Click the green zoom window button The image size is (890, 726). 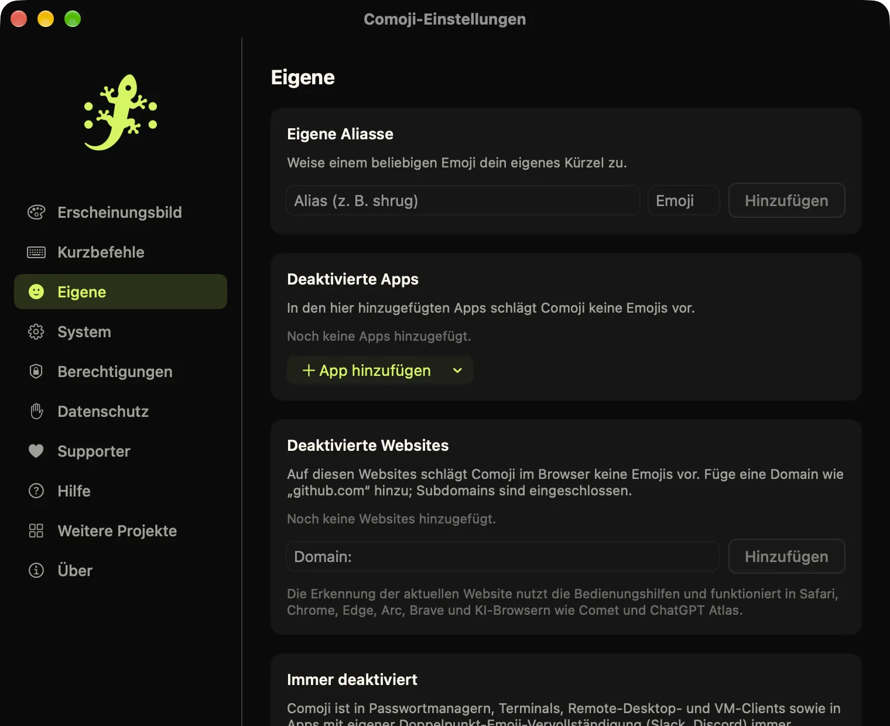[73, 19]
